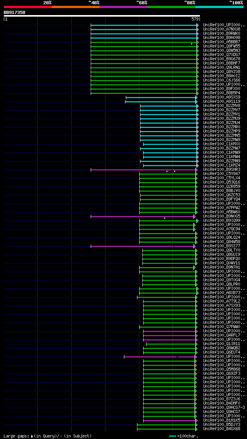Open hit UniRef100_C1KMW4
Image resolution: width=247 pixels, height=439 pixels.
[x=222, y=157]
